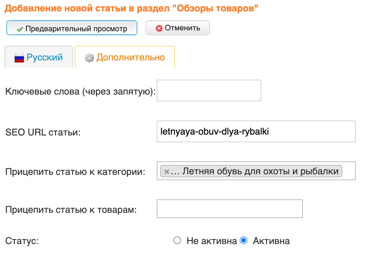
Task: Click the Статус label
Action: [x=22, y=241]
